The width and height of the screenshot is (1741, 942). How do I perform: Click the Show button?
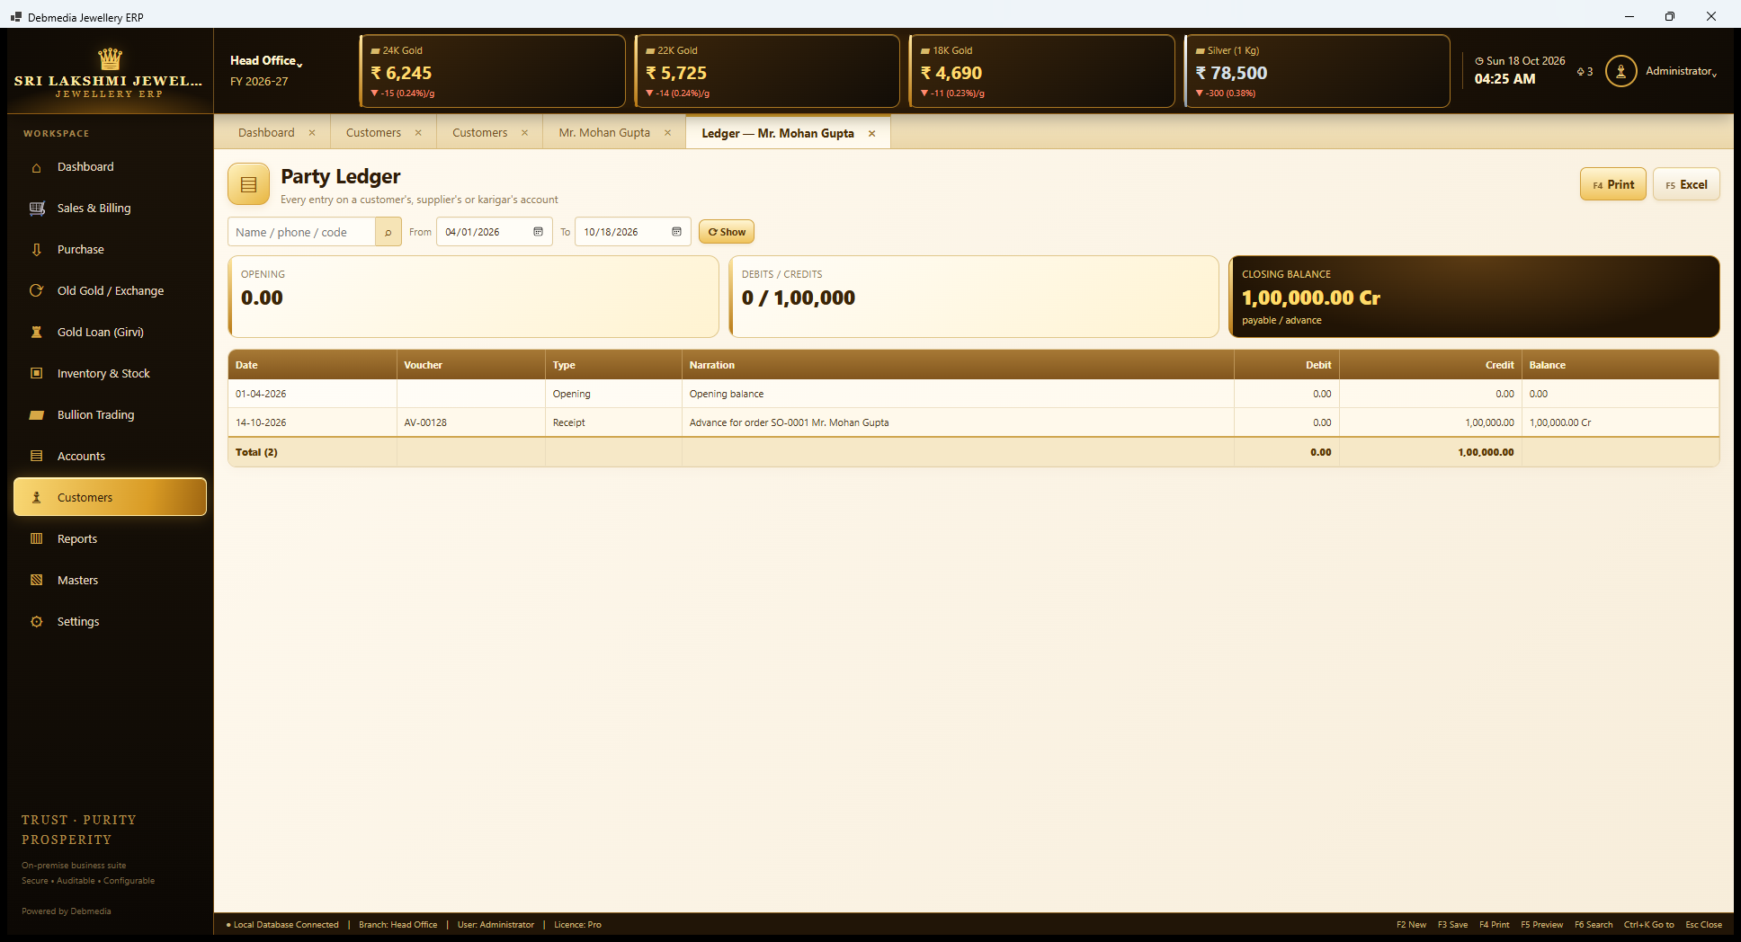tap(727, 232)
